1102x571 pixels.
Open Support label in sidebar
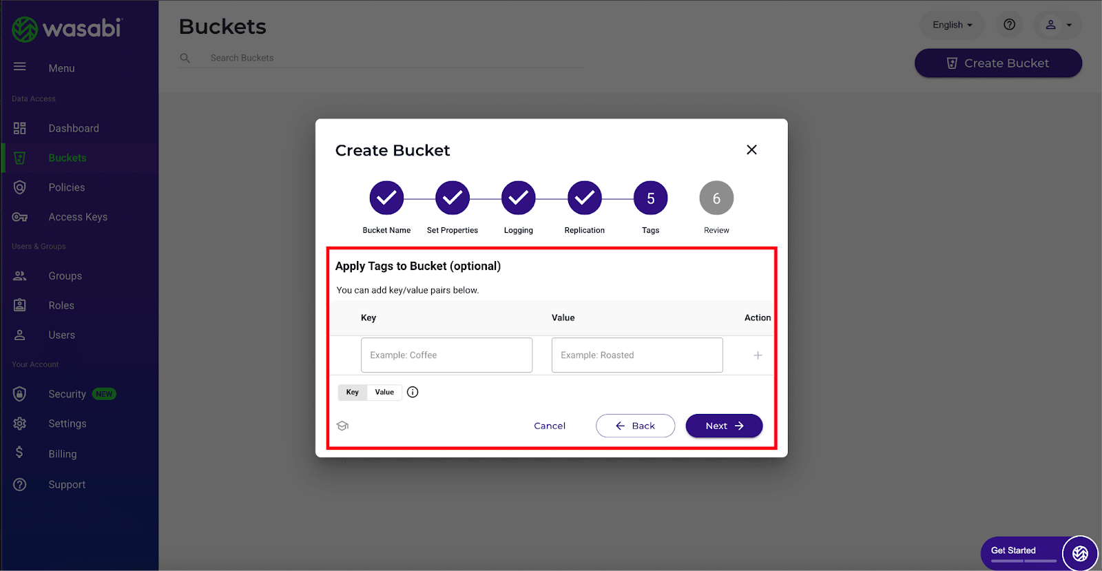click(x=67, y=484)
